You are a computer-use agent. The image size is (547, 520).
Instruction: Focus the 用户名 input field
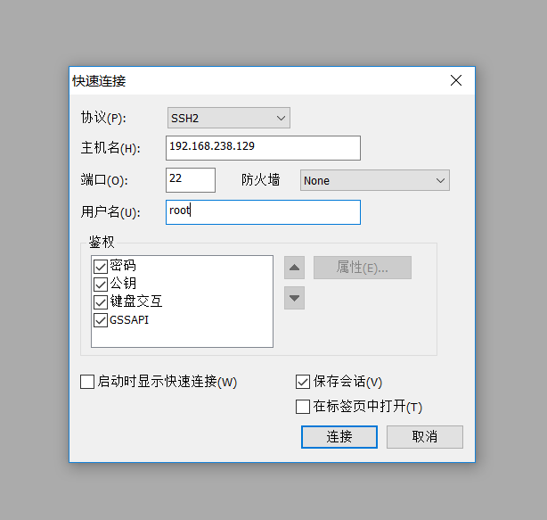click(263, 212)
